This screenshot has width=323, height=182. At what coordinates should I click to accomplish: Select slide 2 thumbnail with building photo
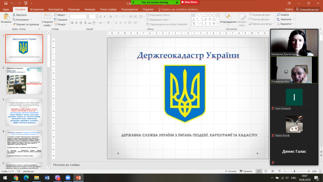click(24, 80)
